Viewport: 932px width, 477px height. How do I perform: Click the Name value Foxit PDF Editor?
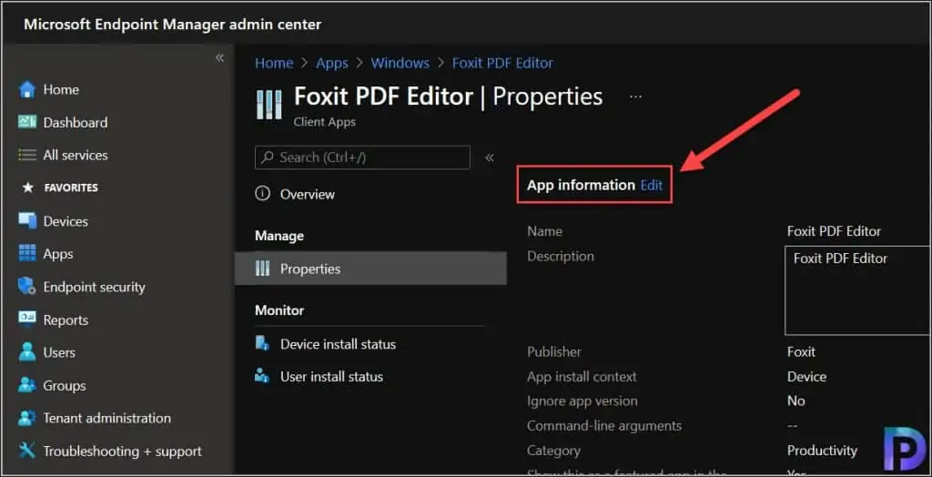[x=834, y=231]
